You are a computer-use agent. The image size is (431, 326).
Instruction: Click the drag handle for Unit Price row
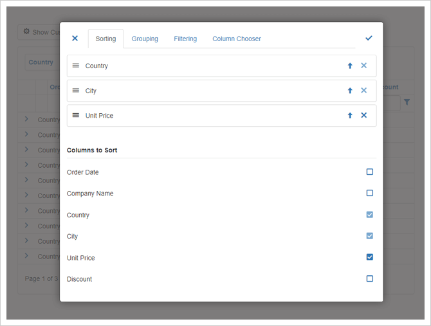coord(76,116)
